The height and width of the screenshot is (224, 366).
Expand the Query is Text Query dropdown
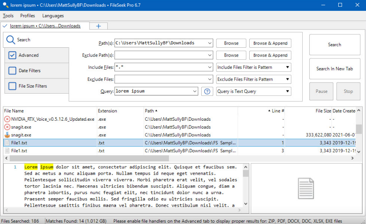point(253,91)
